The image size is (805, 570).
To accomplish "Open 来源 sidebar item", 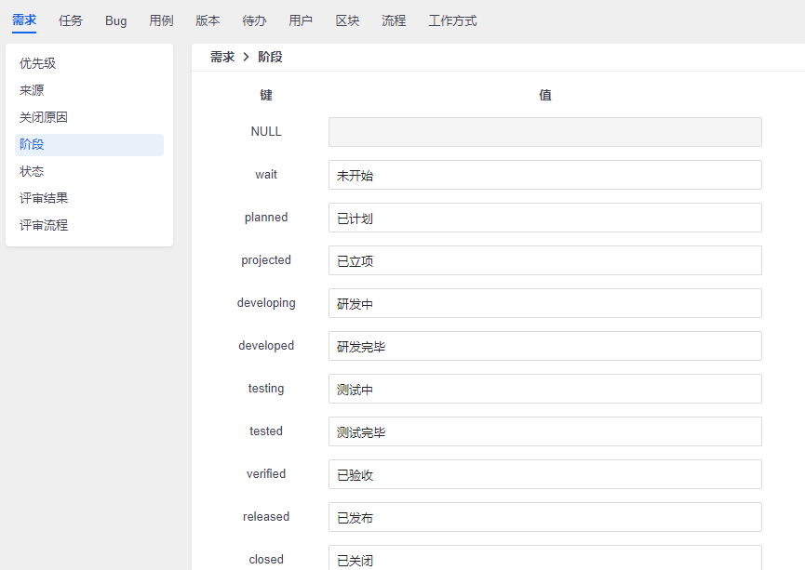I will click(x=32, y=90).
